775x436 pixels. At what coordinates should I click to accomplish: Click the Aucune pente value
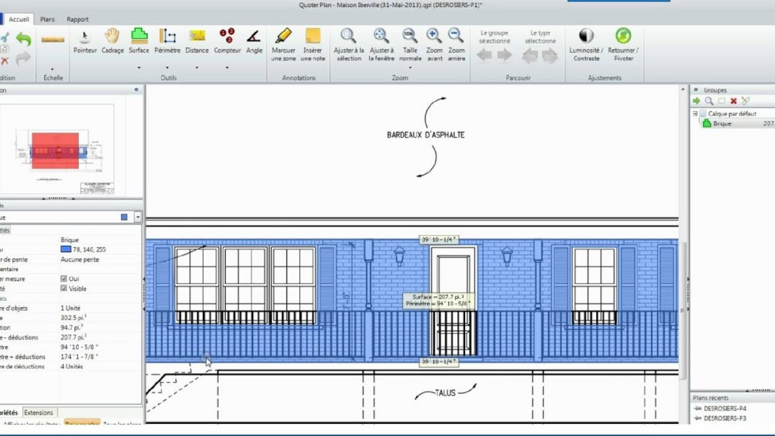coord(80,259)
